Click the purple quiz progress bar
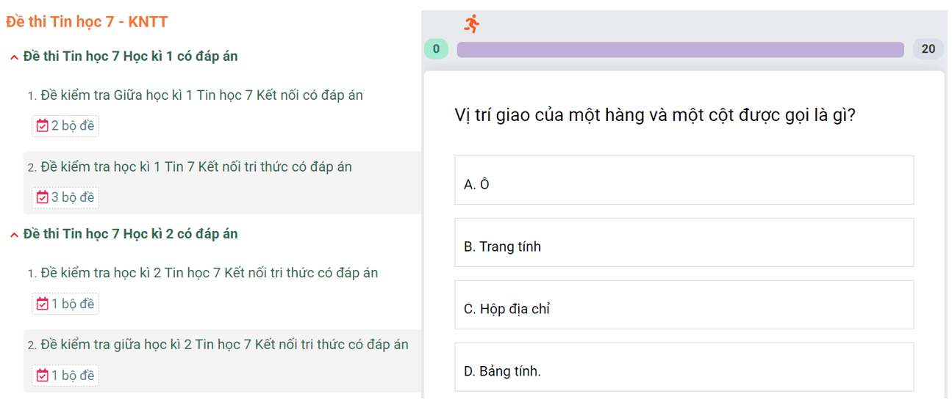 click(680, 50)
